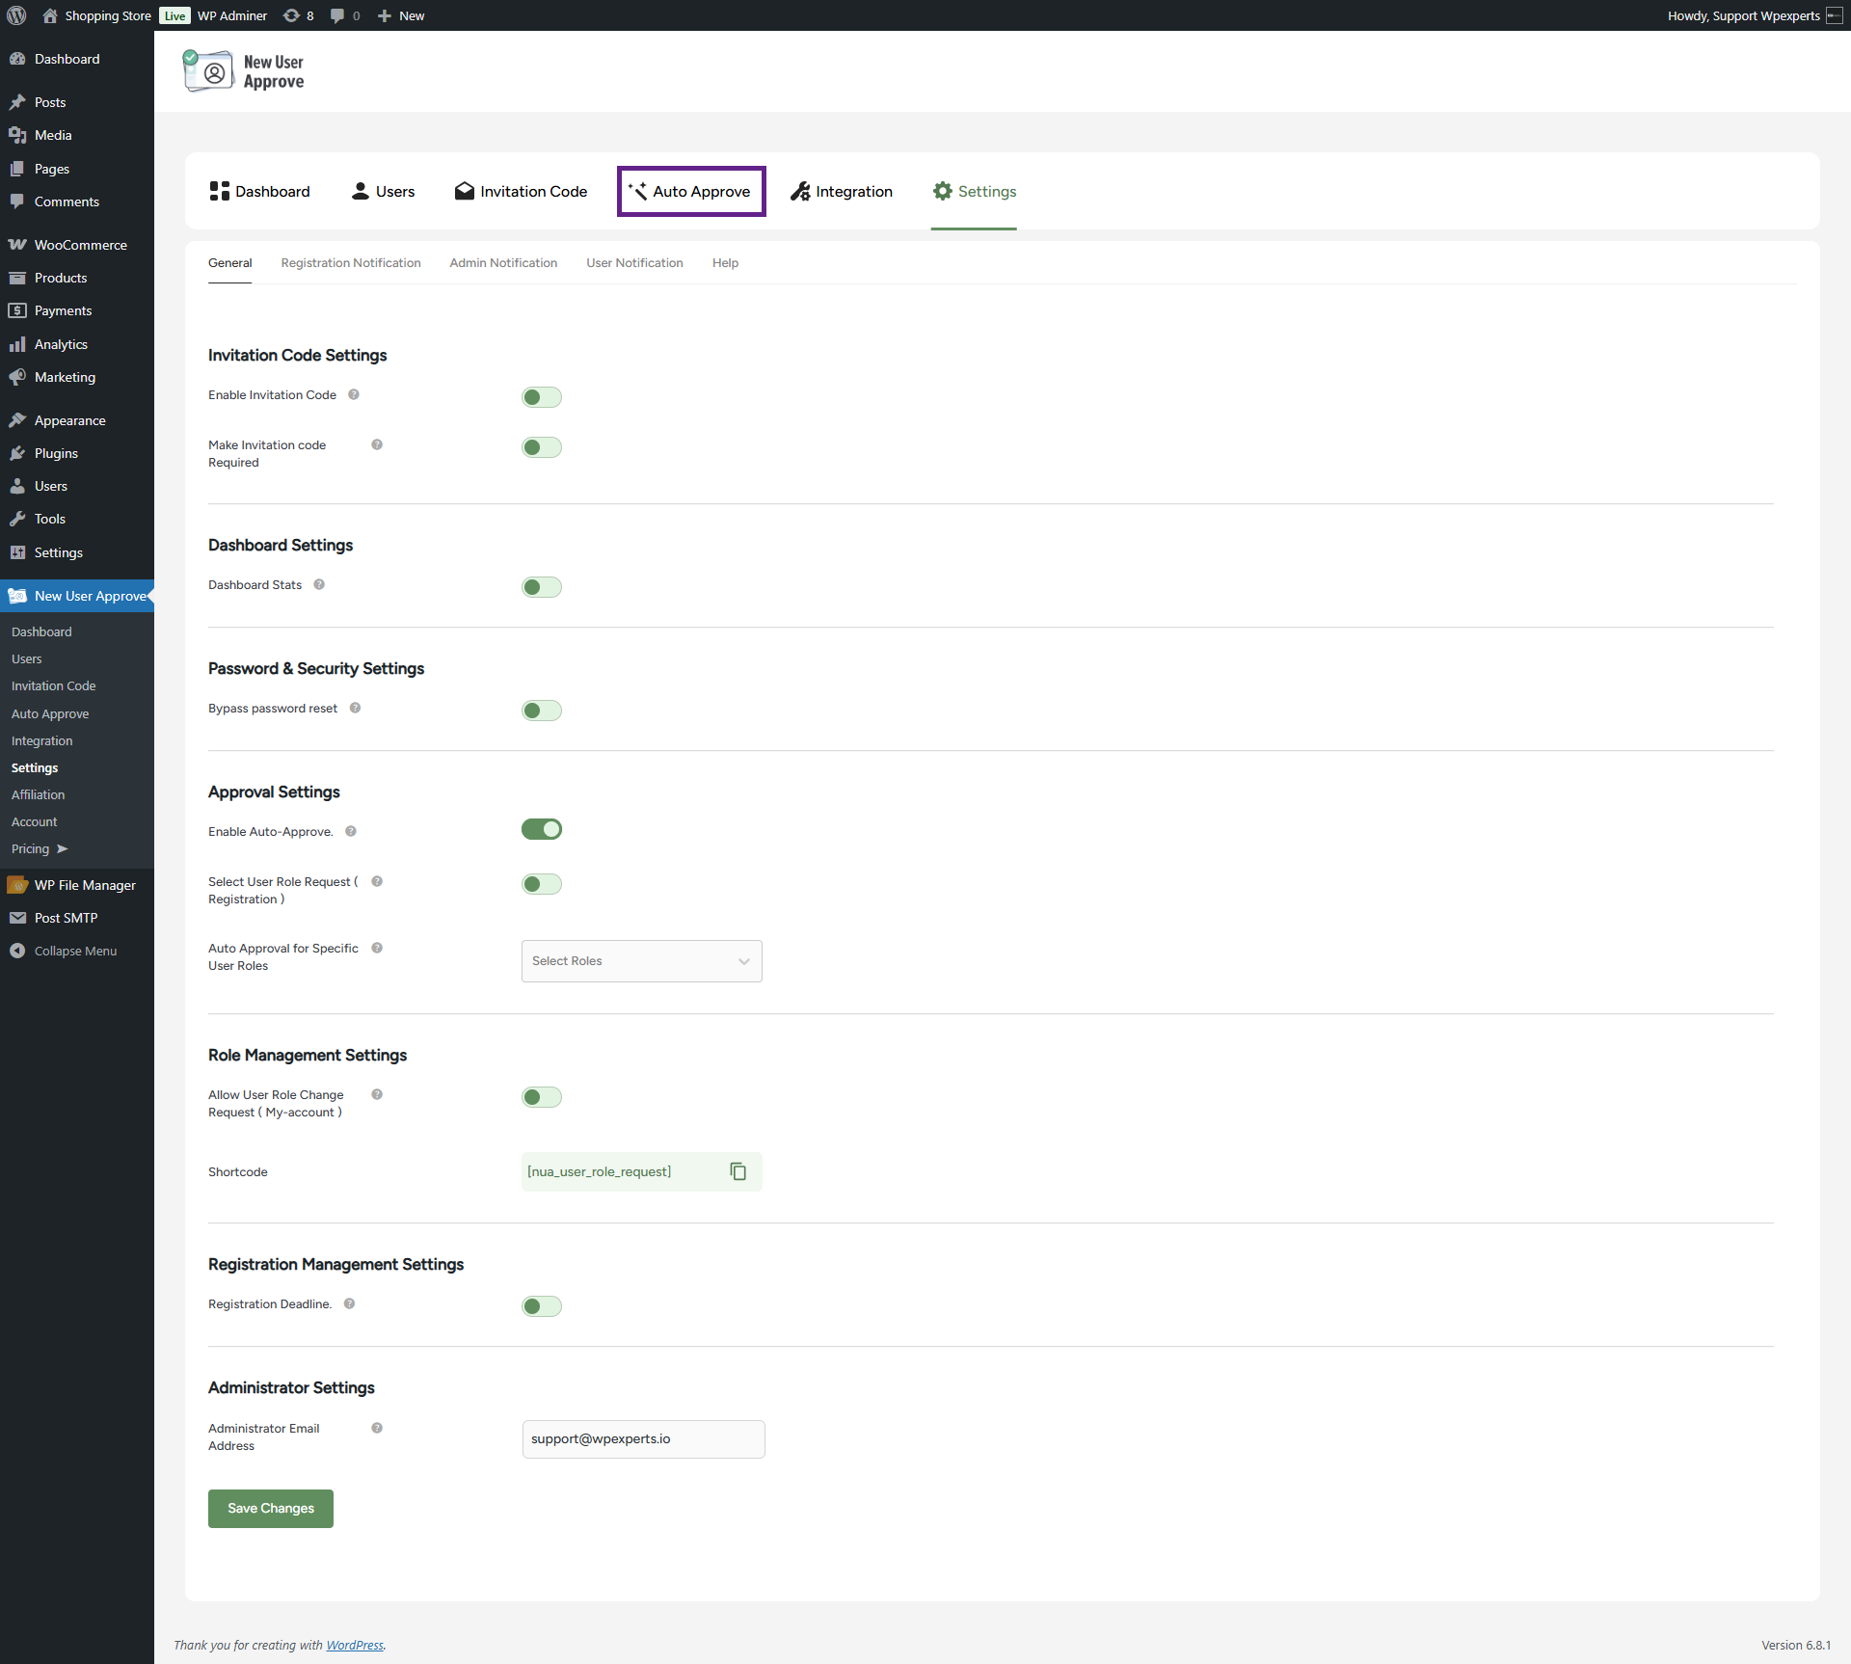Open comments bubble icon in admin bar
Image resolution: width=1851 pixels, height=1664 pixels.
click(344, 15)
